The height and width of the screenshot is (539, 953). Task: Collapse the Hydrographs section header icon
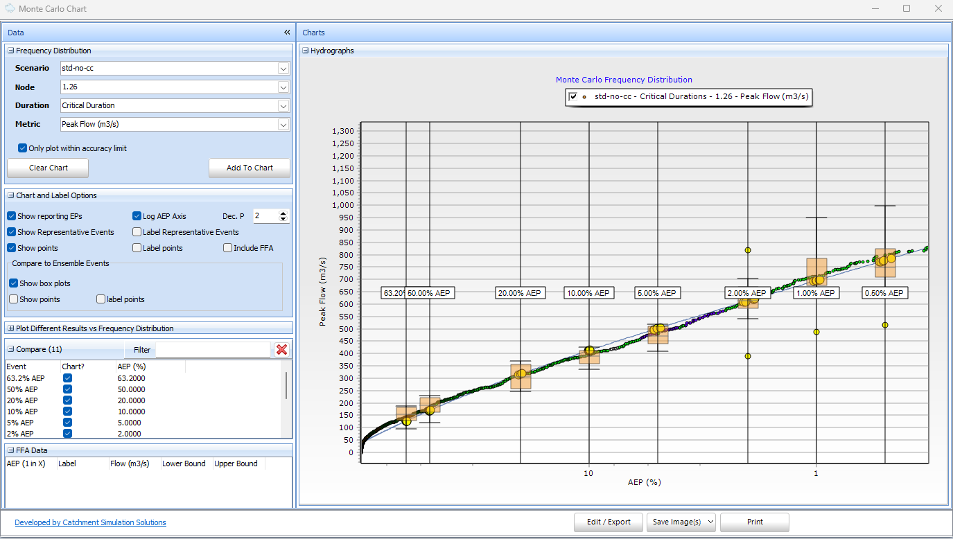(x=305, y=50)
